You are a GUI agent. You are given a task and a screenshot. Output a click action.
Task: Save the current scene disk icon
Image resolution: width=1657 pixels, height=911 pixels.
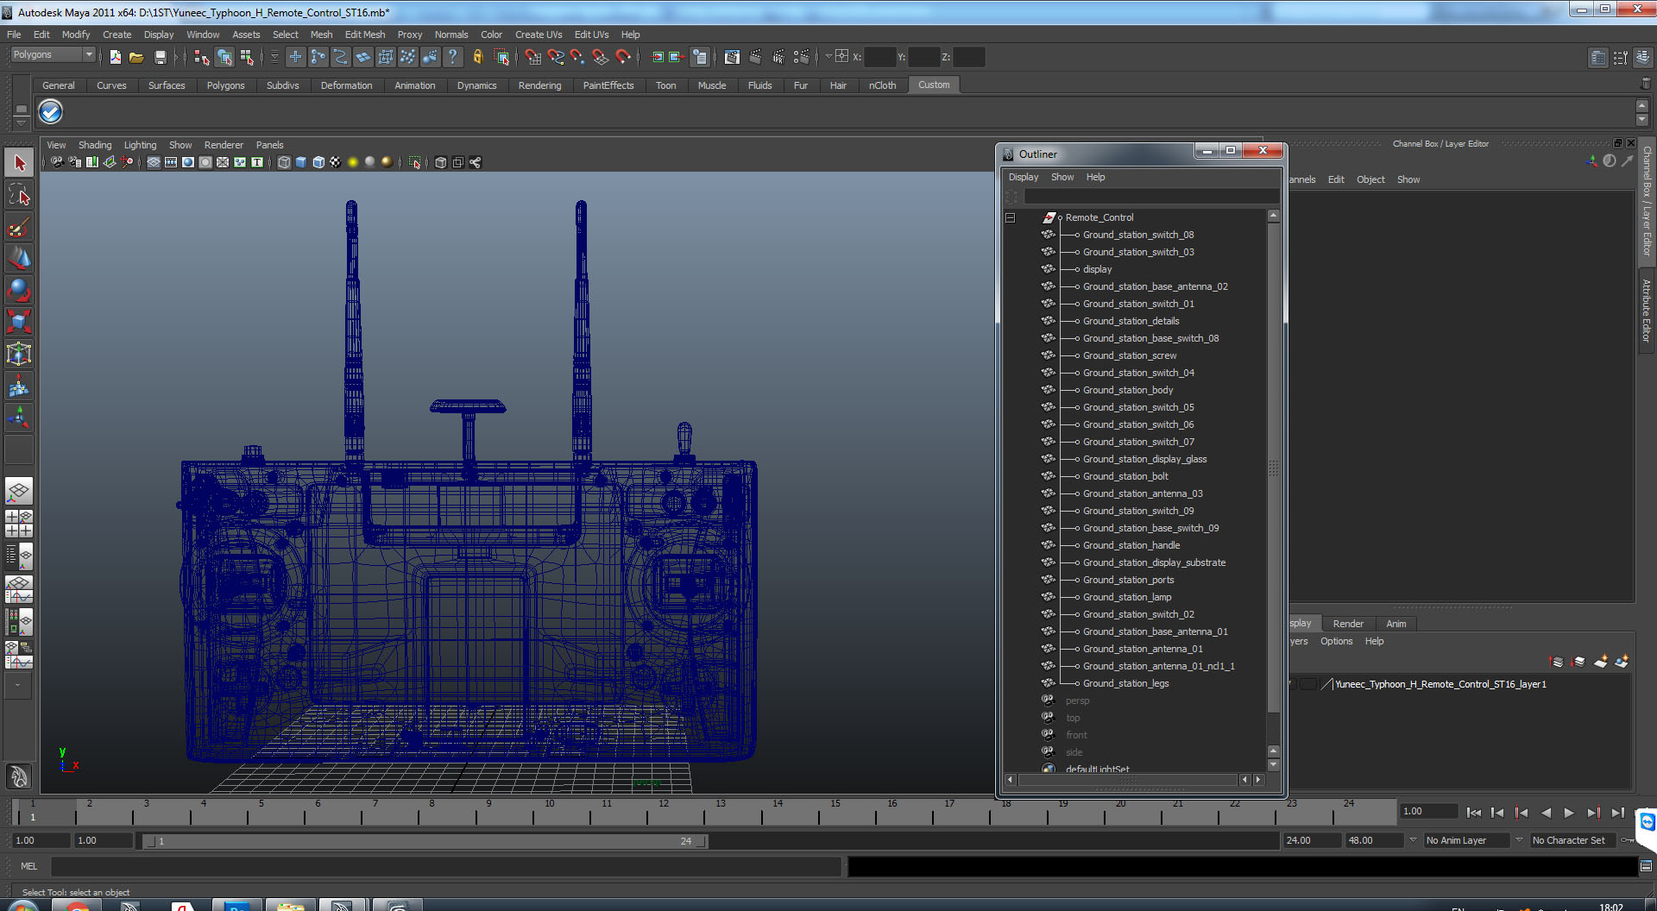160,57
